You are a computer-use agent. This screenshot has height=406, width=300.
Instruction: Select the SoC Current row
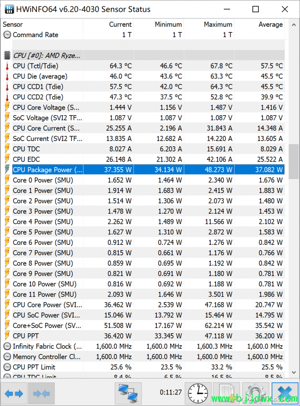143,138
